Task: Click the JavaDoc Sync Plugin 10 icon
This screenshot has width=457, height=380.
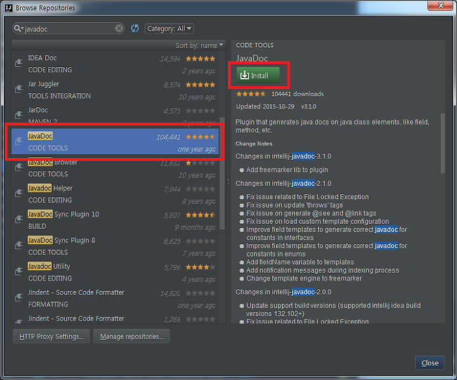Action: point(18,219)
